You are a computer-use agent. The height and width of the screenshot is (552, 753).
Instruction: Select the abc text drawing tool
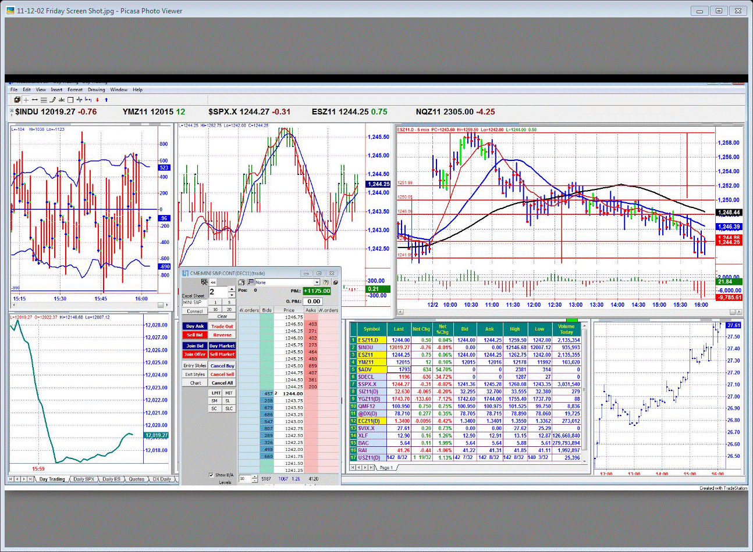pyautogui.click(x=62, y=100)
